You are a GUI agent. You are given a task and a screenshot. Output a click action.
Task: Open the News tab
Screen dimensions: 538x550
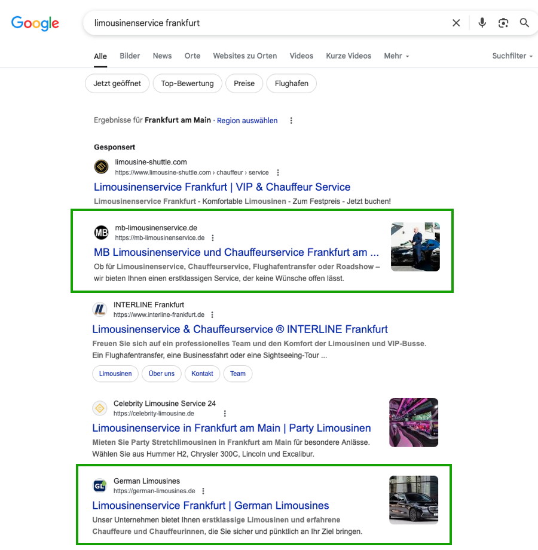pos(162,56)
